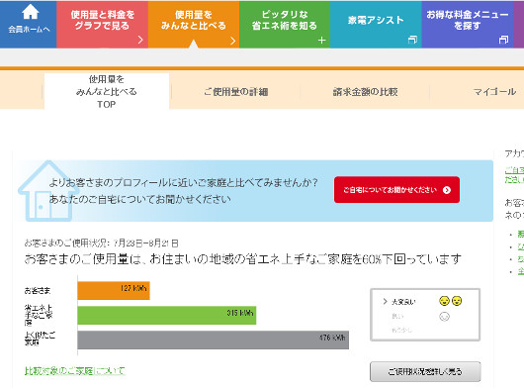Click the home icon for 会員ホームへ
This screenshot has height=389, width=524.
tap(30, 12)
